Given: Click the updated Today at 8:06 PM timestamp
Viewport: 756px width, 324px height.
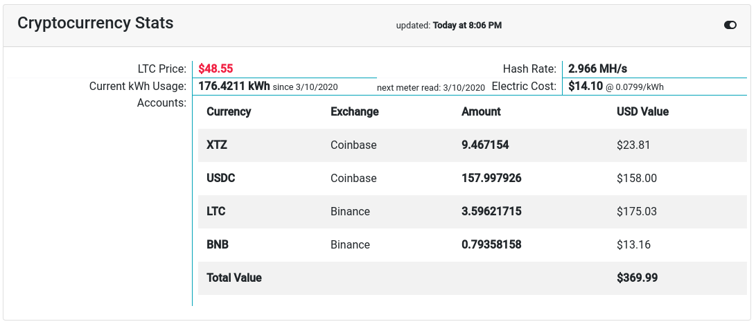Looking at the screenshot, I should 449,26.
